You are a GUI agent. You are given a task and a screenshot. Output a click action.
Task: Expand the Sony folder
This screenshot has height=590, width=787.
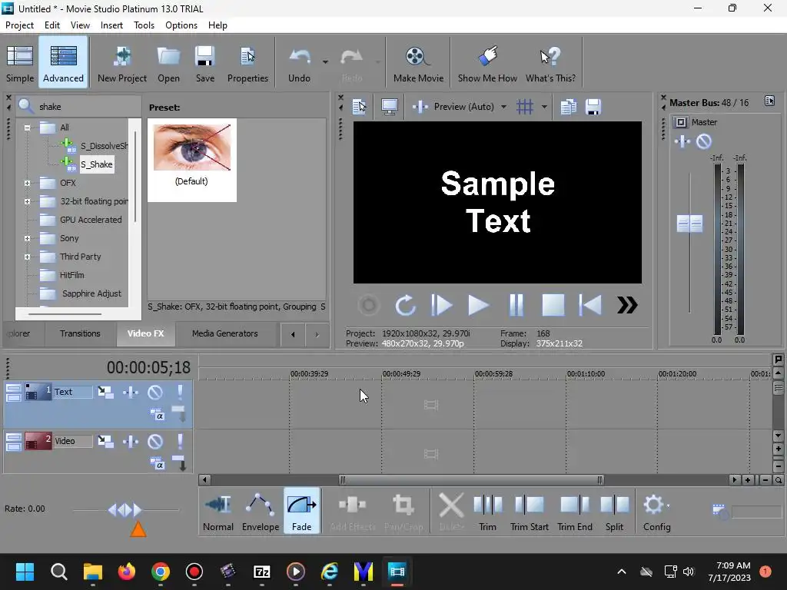pos(27,238)
